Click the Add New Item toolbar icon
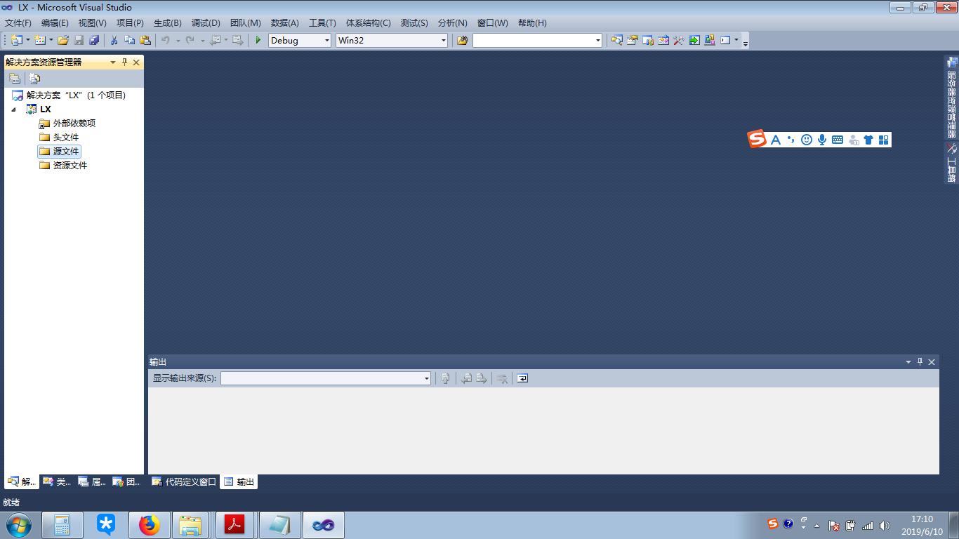959x539 pixels. click(39, 40)
